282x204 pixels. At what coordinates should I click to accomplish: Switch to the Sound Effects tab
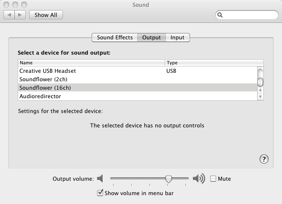[x=114, y=37]
